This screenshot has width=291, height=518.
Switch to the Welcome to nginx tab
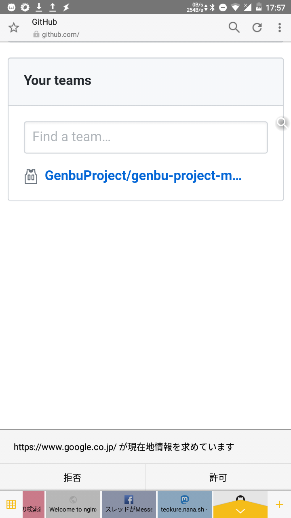click(x=73, y=504)
